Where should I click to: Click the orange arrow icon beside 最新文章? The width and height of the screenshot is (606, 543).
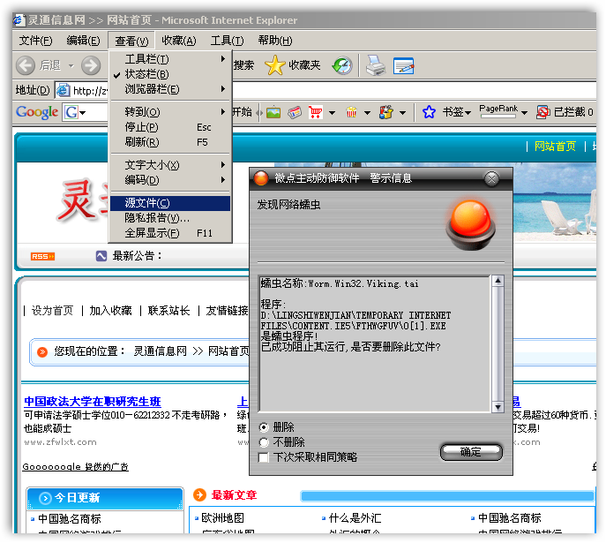point(199,494)
